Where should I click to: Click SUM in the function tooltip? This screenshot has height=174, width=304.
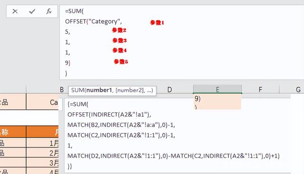click(77, 90)
